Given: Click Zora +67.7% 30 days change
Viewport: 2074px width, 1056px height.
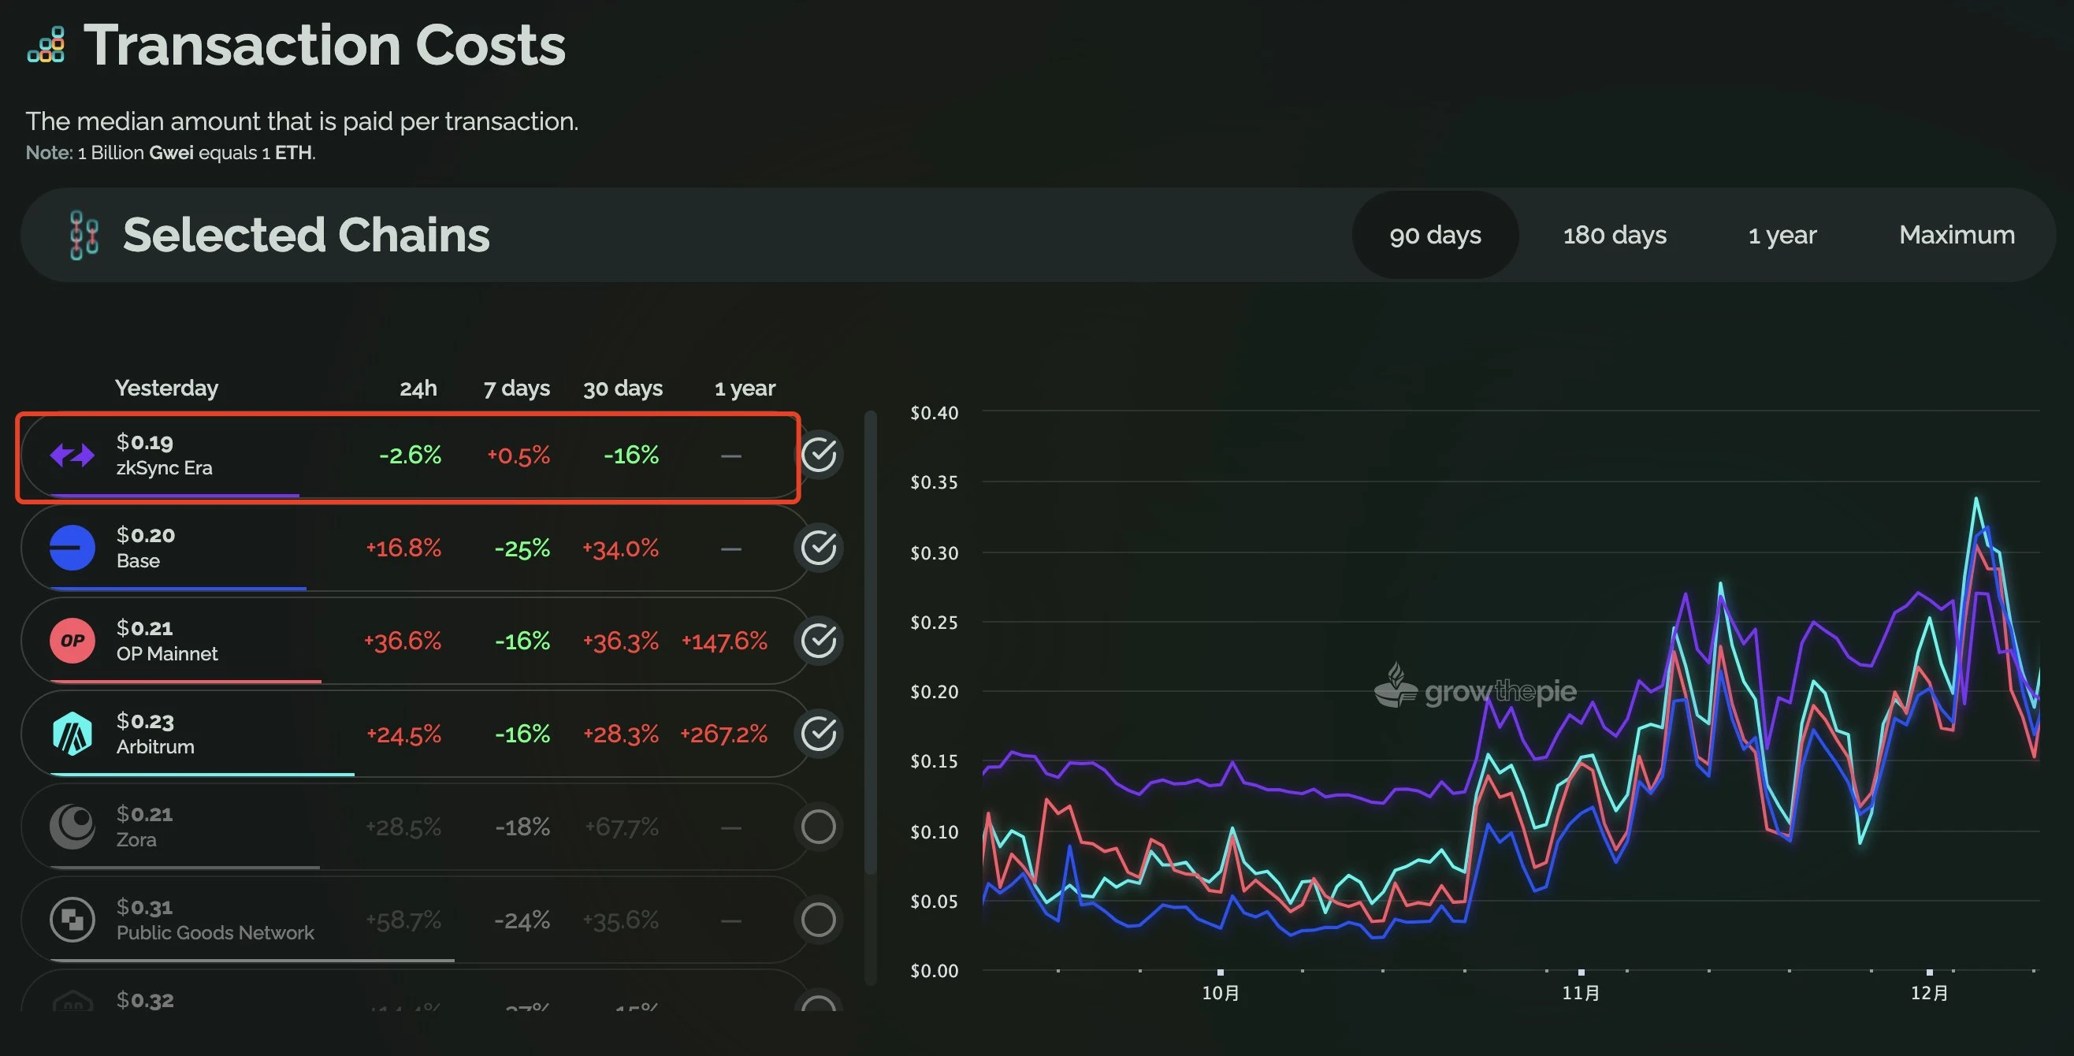Looking at the screenshot, I should [621, 827].
